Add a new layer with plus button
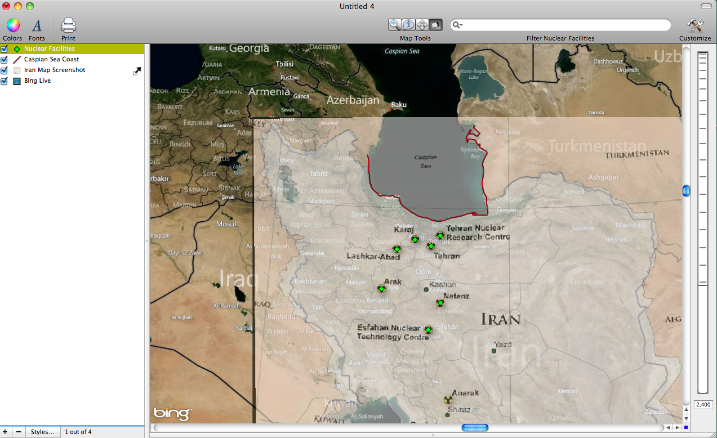 [x=6, y=432]
